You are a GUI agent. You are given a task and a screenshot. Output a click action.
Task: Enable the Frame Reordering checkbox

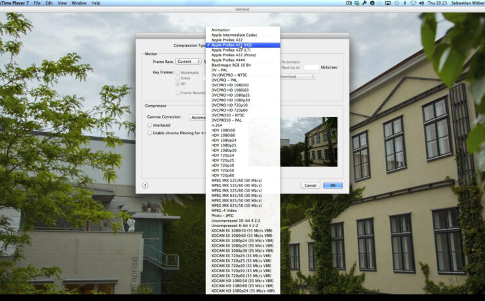(x=178, y=93)
